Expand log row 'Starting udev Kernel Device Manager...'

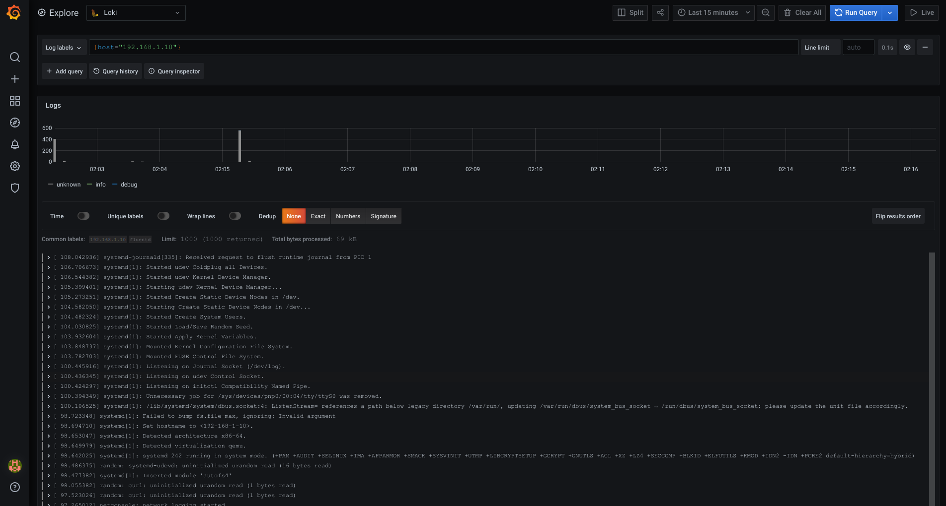point(48,287)
